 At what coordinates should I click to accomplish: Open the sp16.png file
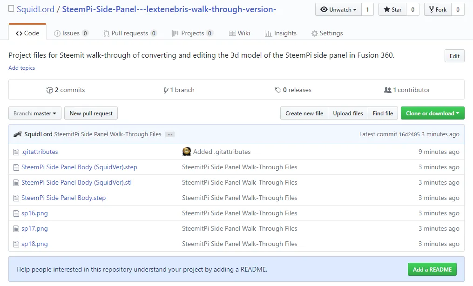[34, 213]
